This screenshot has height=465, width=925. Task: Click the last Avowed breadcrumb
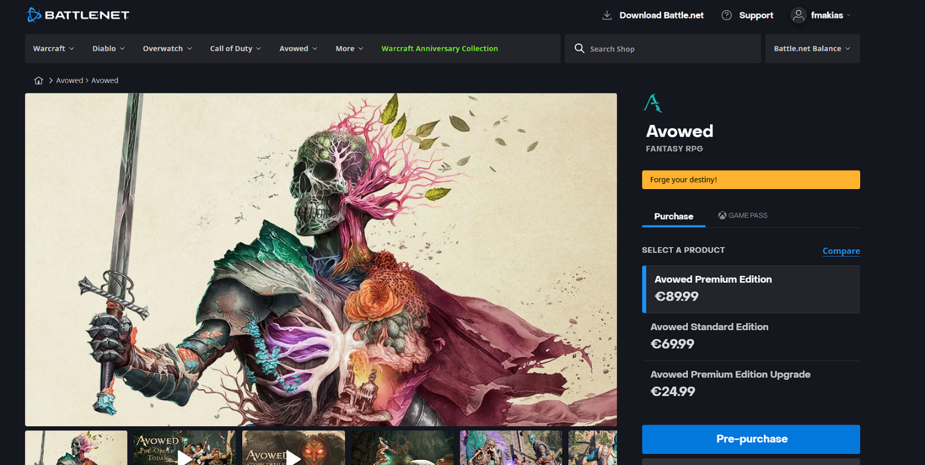105,80
